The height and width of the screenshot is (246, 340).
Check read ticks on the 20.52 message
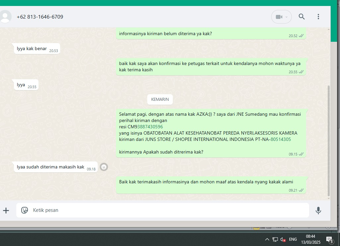301,36
